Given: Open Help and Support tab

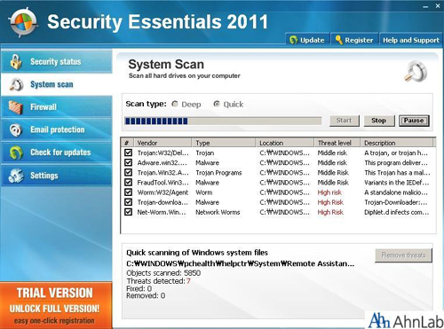Looking at the screenshot, I should (x=411, y=40).
